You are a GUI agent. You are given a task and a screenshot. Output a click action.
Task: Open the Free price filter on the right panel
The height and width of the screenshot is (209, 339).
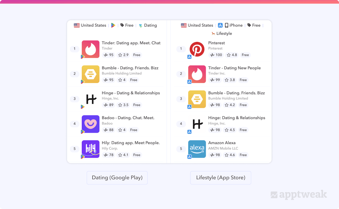click(254, 25)
